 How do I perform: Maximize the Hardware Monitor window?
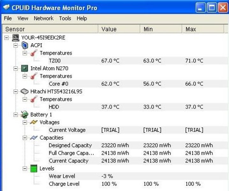(212, 8)
